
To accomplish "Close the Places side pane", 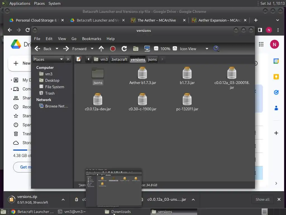I will (68, 59).
